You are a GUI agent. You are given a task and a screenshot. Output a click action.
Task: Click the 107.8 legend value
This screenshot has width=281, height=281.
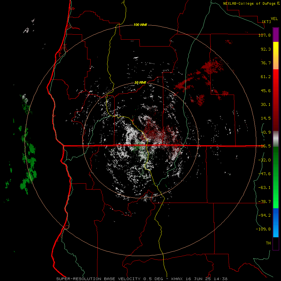pyautogui.click(x=264, y=35)
